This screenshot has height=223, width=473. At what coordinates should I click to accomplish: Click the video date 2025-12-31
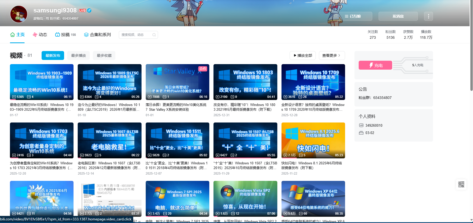click(222, 115)
